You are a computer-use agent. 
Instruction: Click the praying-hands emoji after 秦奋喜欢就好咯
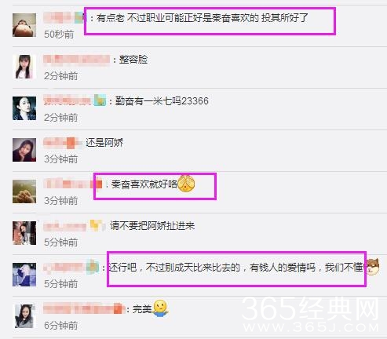pos(186,184)
